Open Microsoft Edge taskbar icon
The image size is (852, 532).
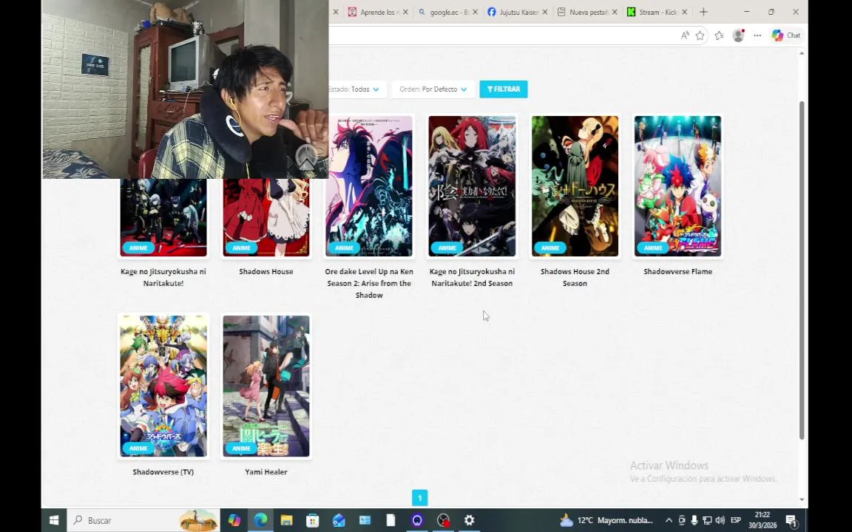(x=260, y=520)
